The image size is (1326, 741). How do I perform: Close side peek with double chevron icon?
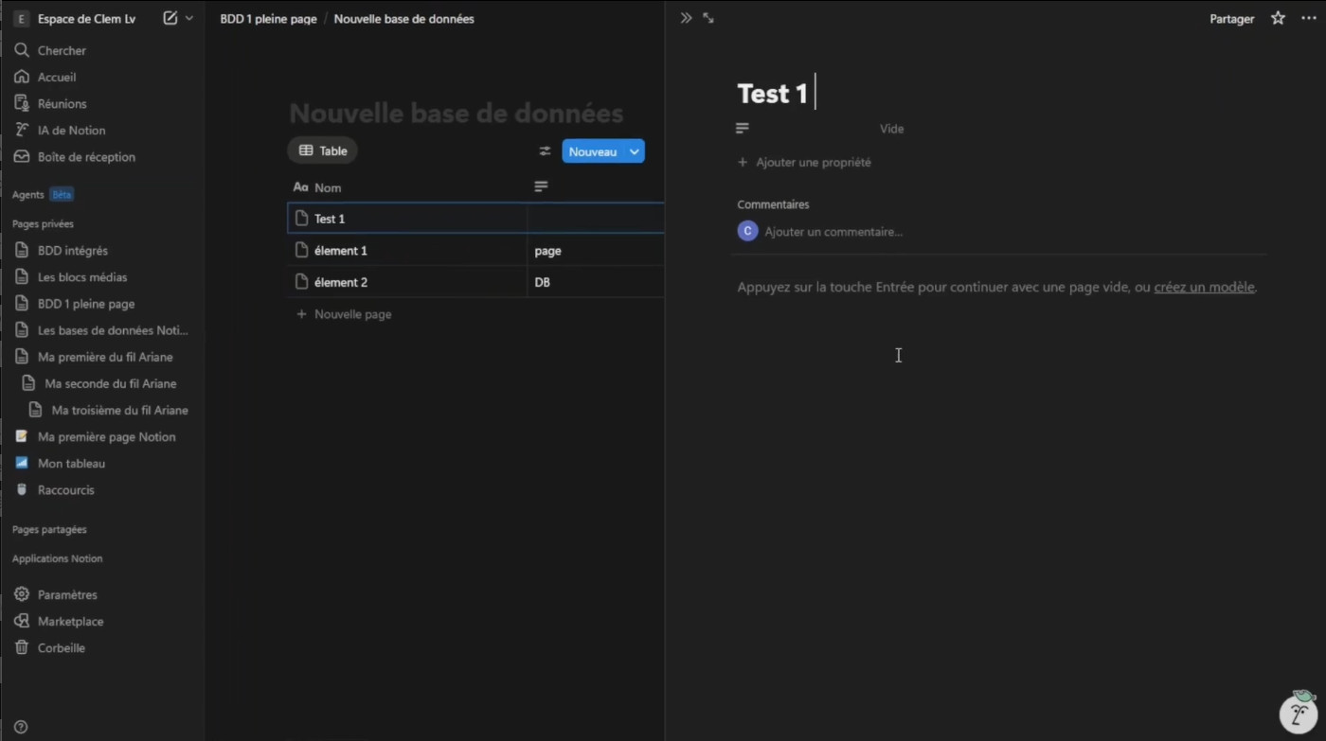687,18
